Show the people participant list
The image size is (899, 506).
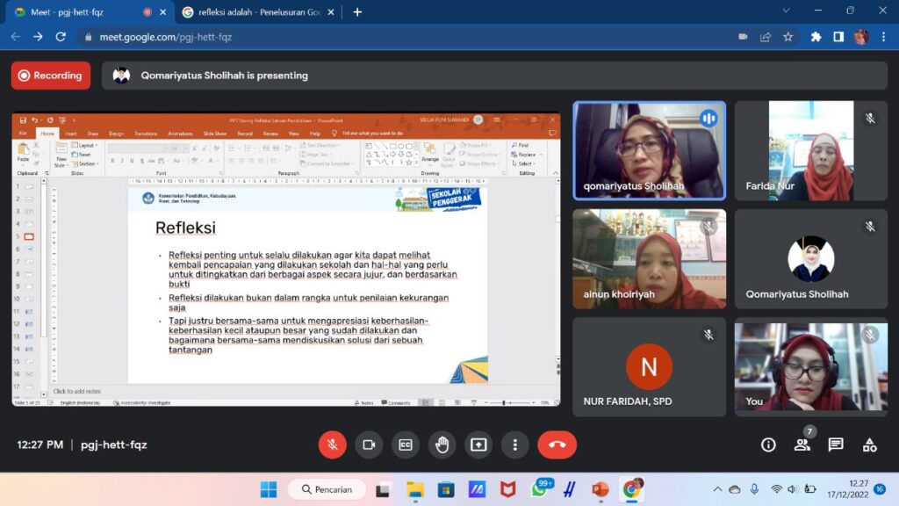802,445
